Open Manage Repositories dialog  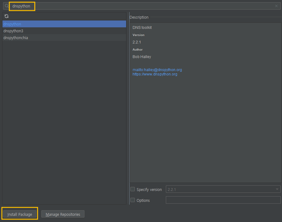pos(63,214)
